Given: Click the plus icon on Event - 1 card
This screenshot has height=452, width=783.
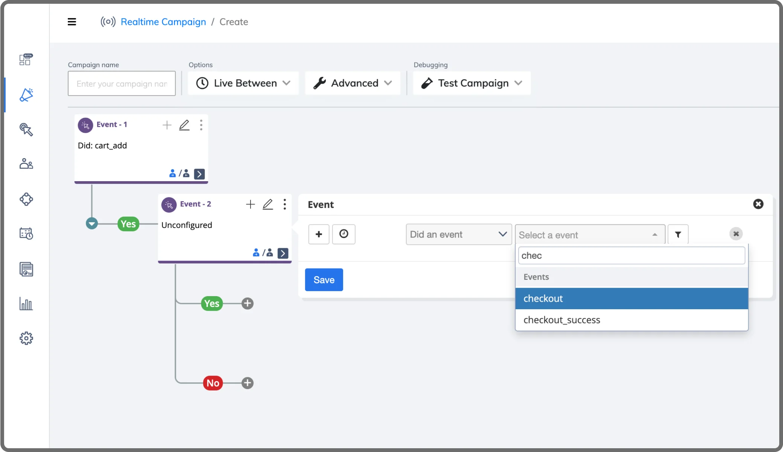Looking at the screenshot, I should tap(167, 125).
